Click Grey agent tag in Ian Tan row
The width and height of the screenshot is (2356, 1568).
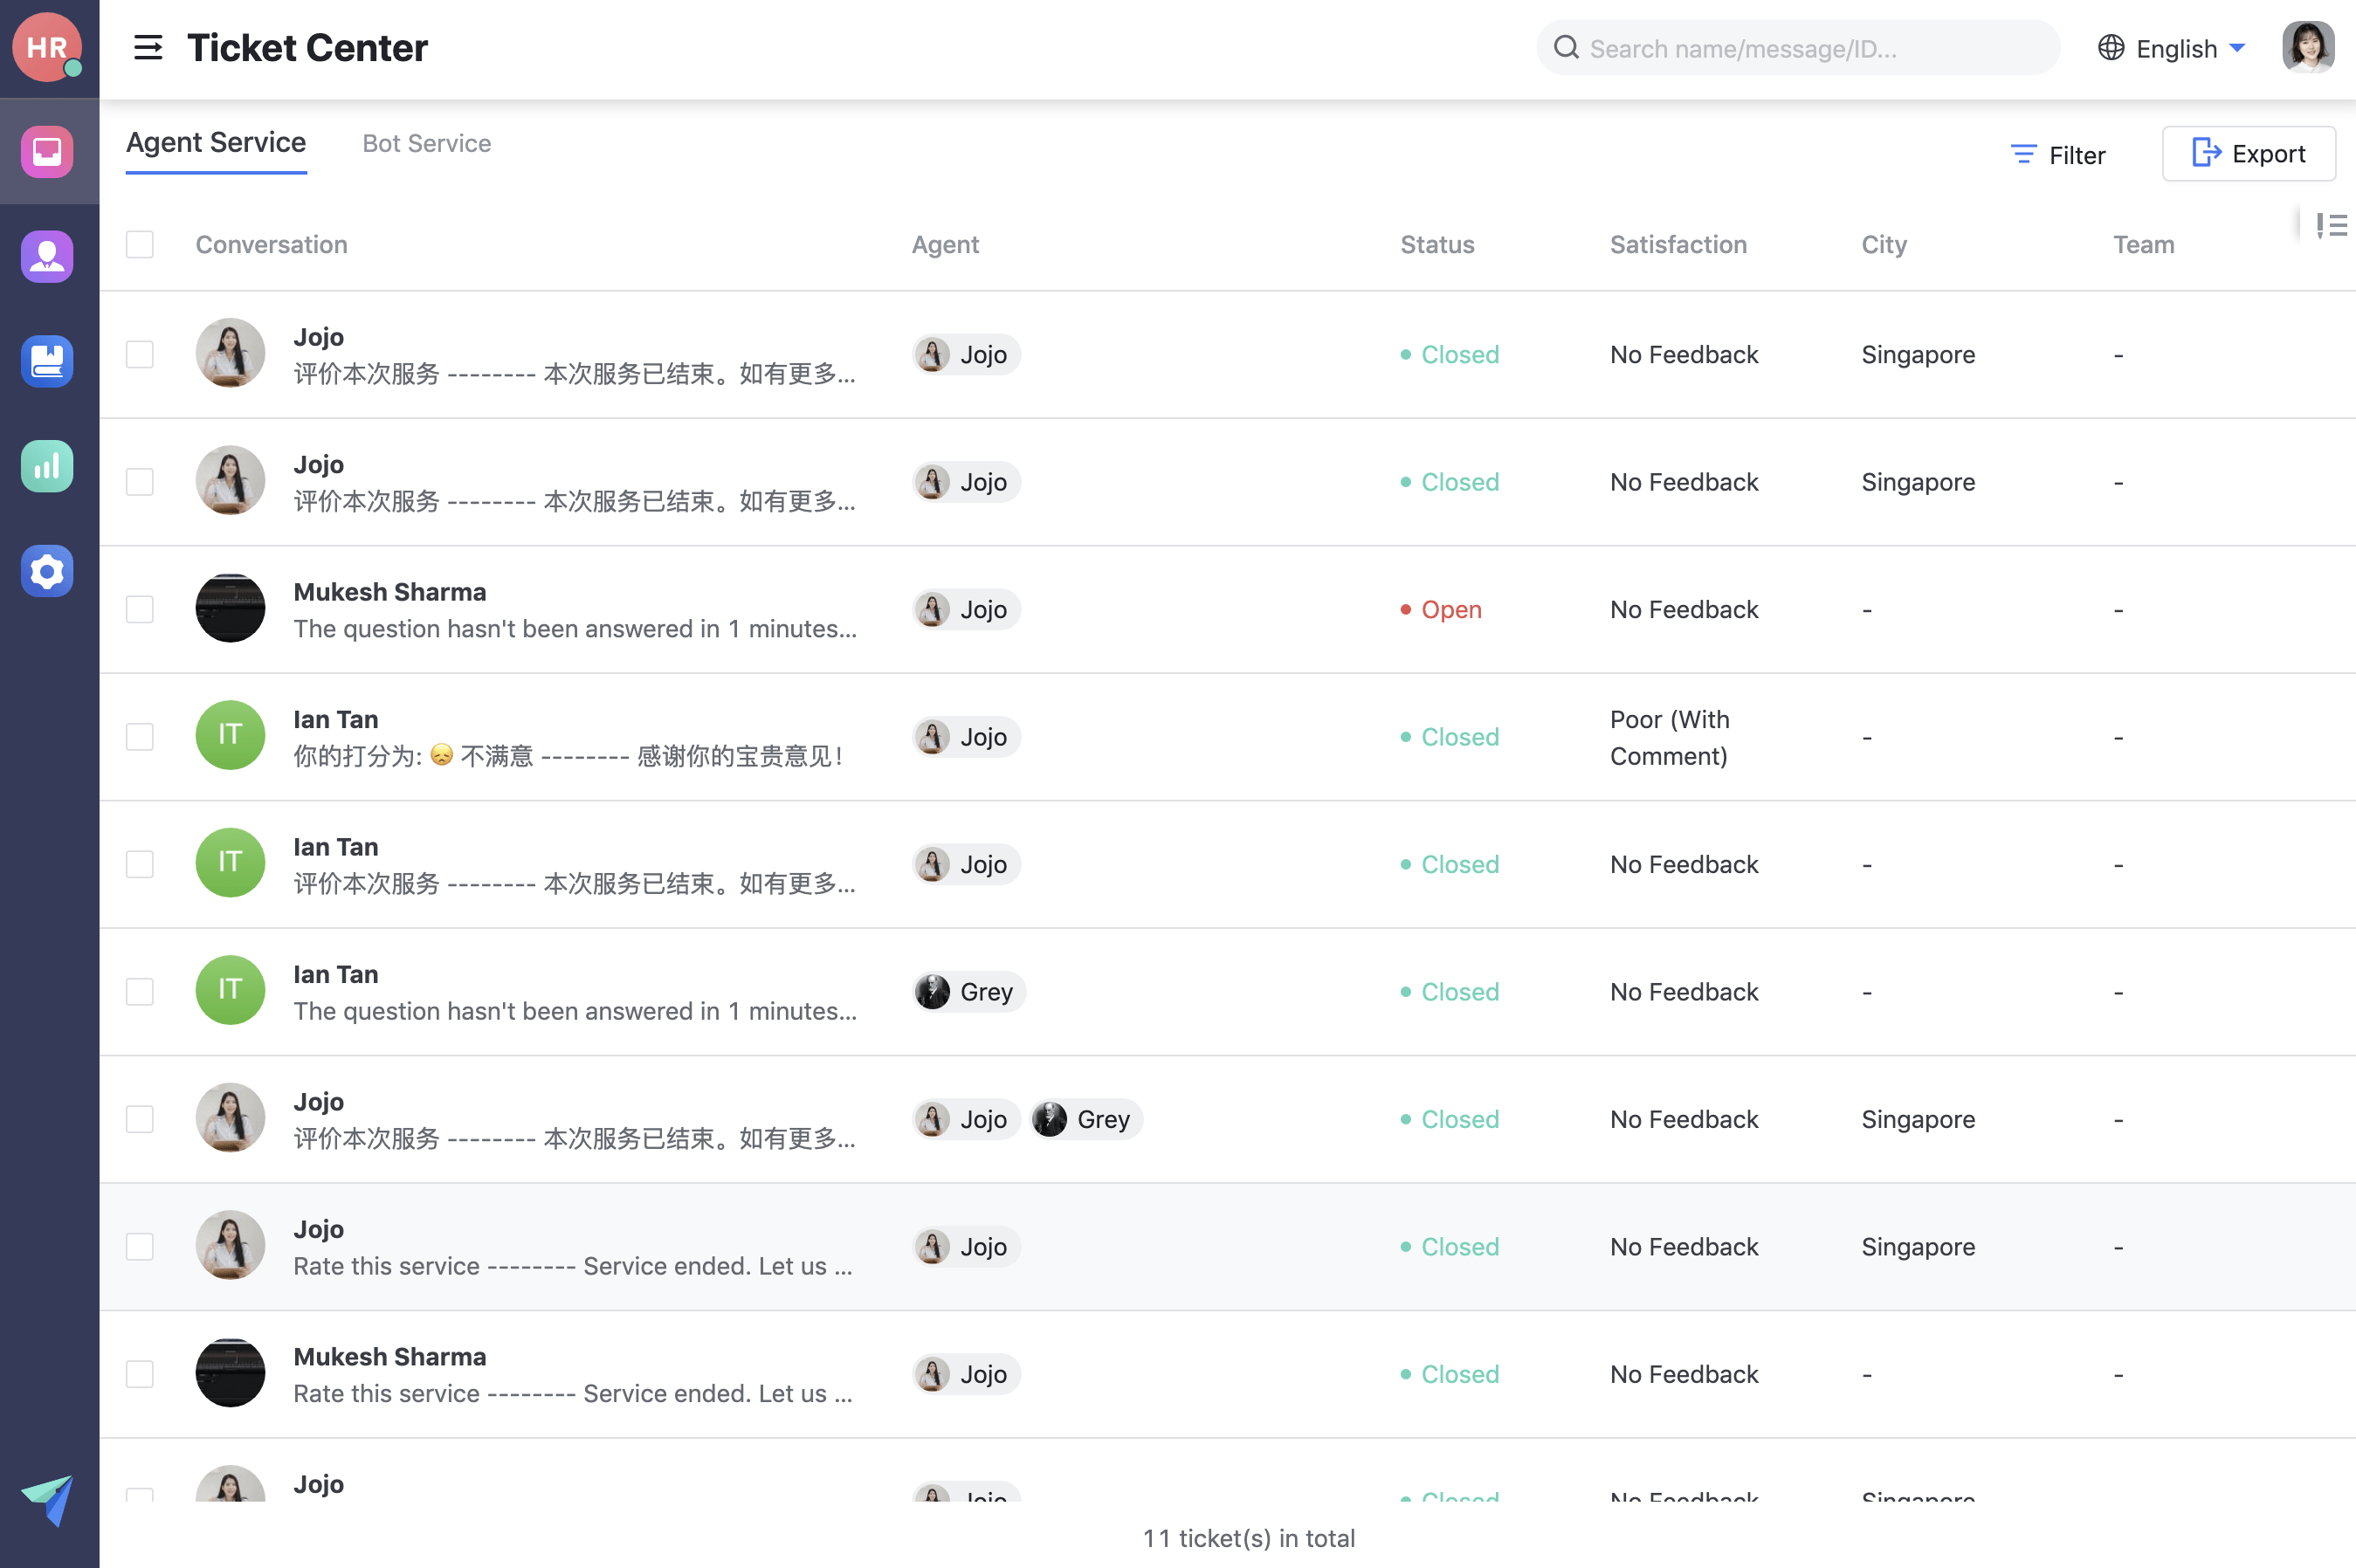[969, 992]
